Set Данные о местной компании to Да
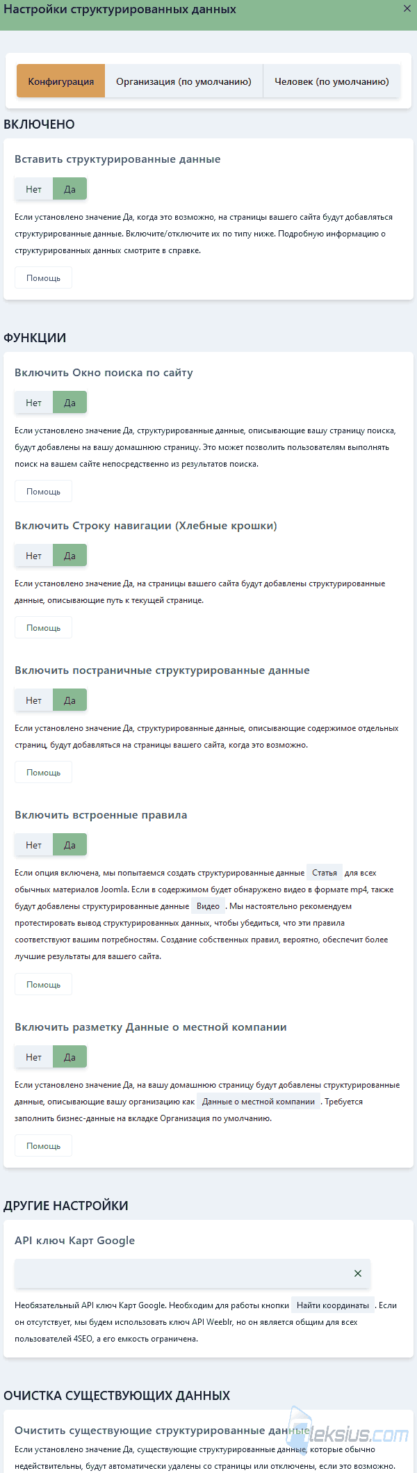This screenshot has width=417, height=1473. coord(69,1057)
